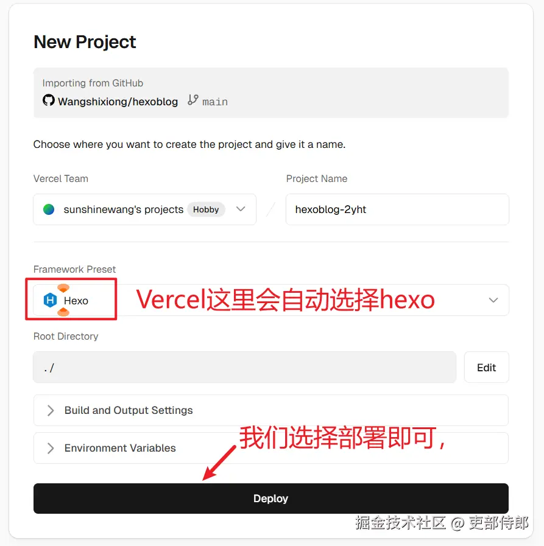Click the main branch name
This screenshot has width=544, height=546.
(x=215, y=102)
